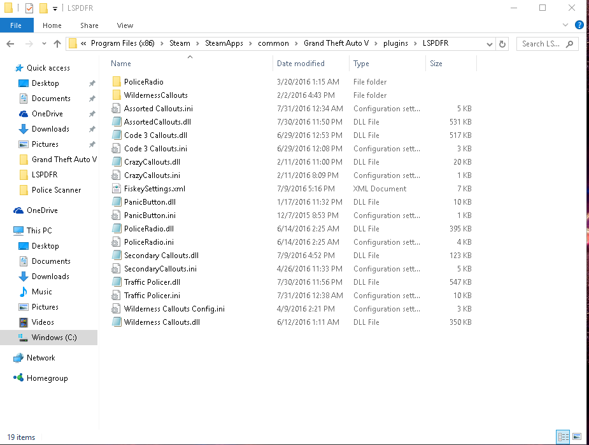Screen dimensions: 589x445
Task: Click the search icon in search box
Action: (x=569, y=44)
